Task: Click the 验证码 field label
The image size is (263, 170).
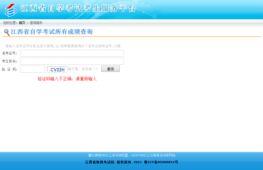Action: pos(9,69)
